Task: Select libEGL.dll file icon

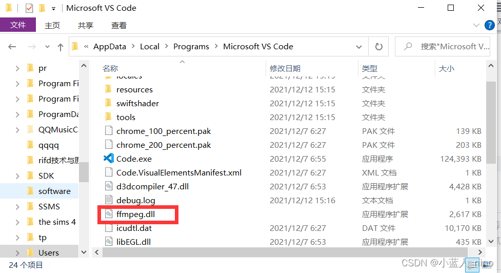Action: (x=109, y=242)
